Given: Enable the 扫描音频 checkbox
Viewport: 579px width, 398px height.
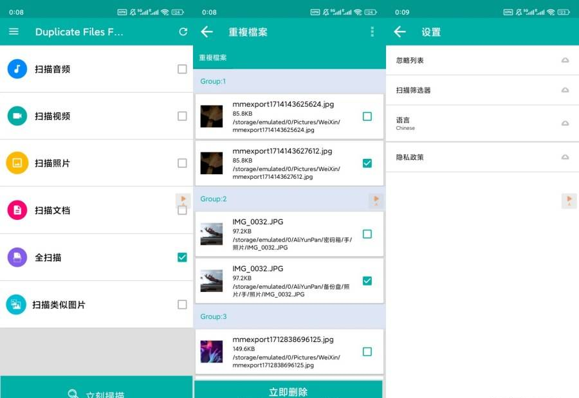Looking at the screenshot, I should pyautogui.click(x=182, y=69).
